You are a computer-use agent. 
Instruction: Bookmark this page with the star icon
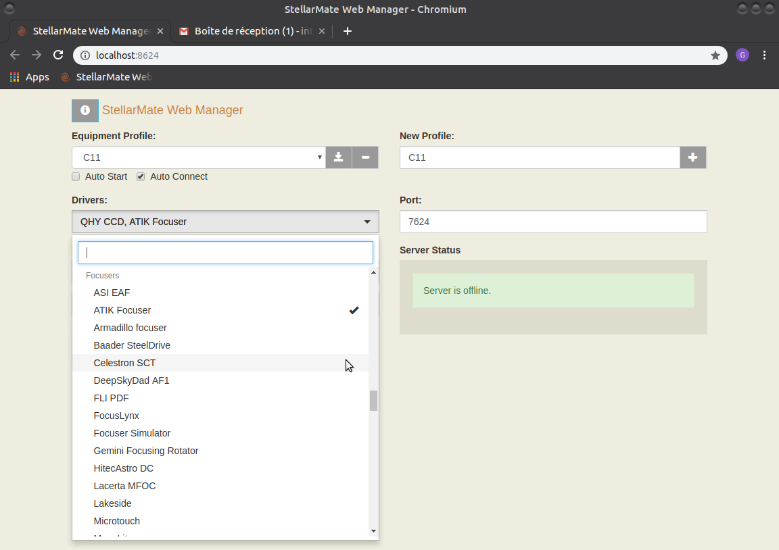pos(715,55)
